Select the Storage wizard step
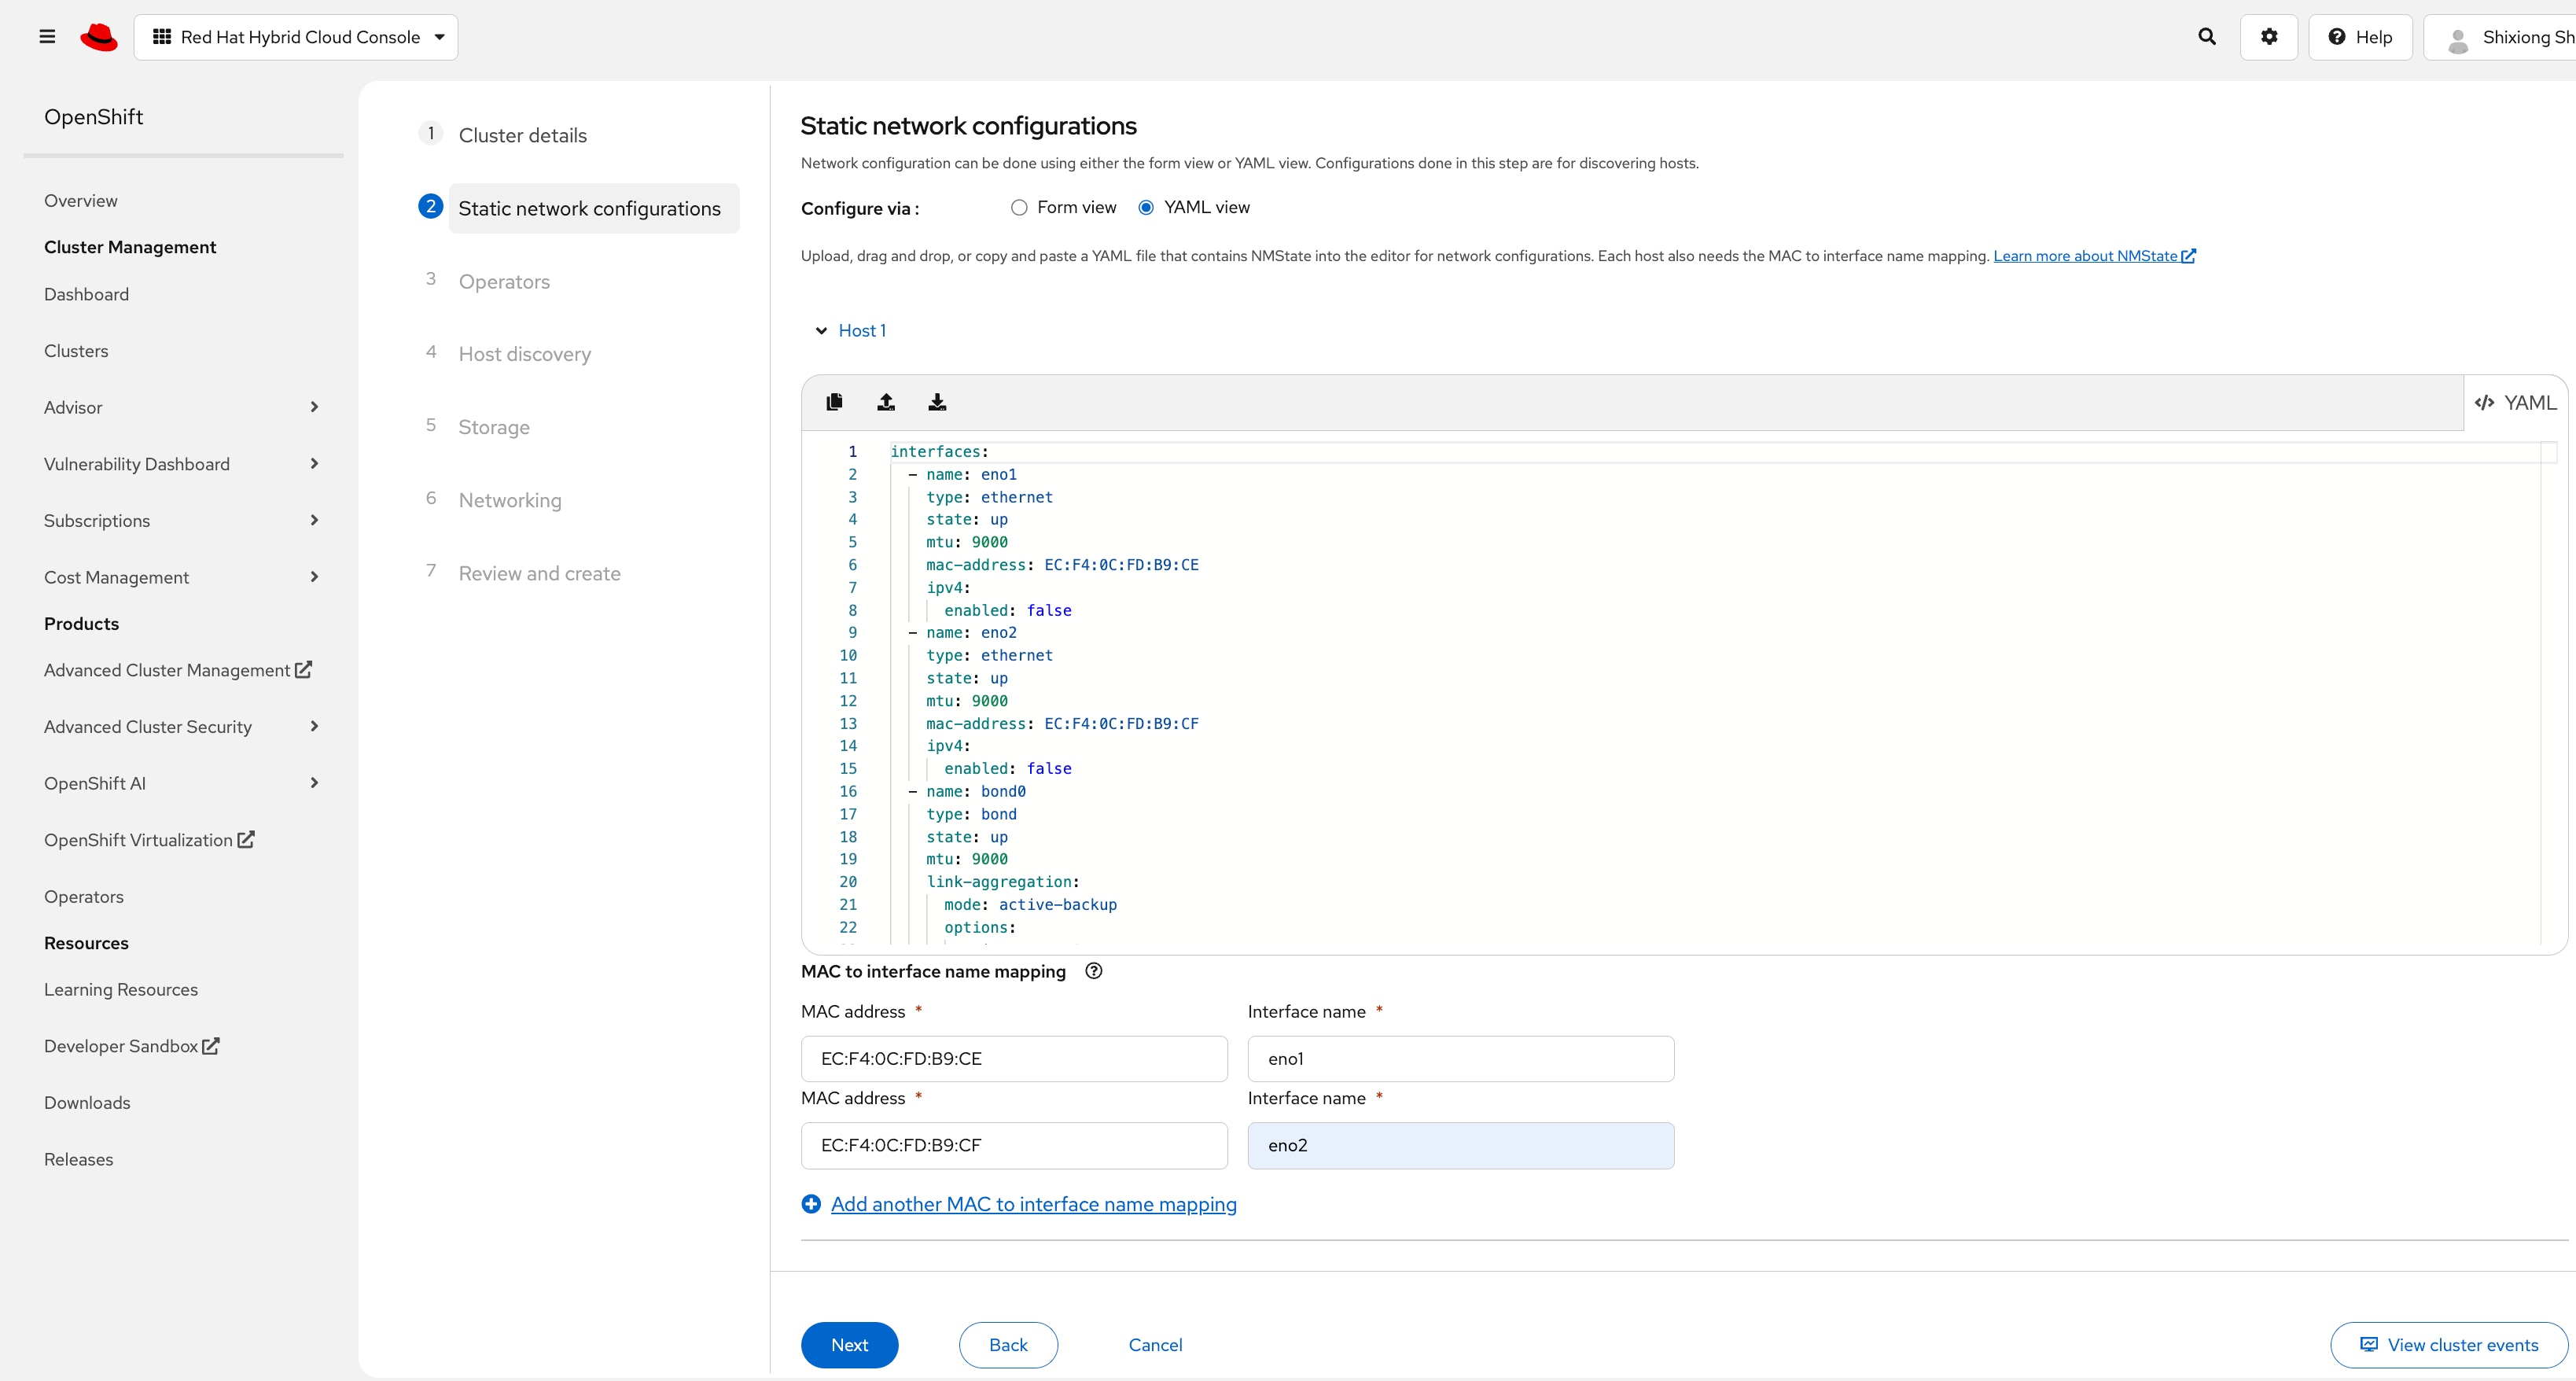This screenshot has height=1381, width=2576. coord(494,427)
